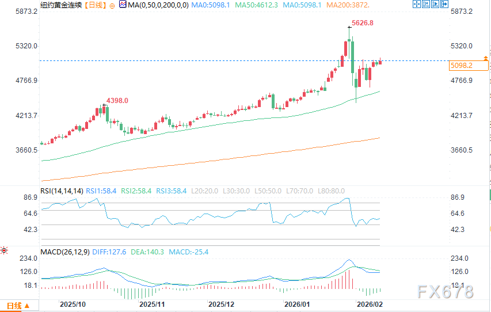Click the orange up-arrow on price axis
The height and width of the screenshot is (312, 491).
click(x=486, y=59)
